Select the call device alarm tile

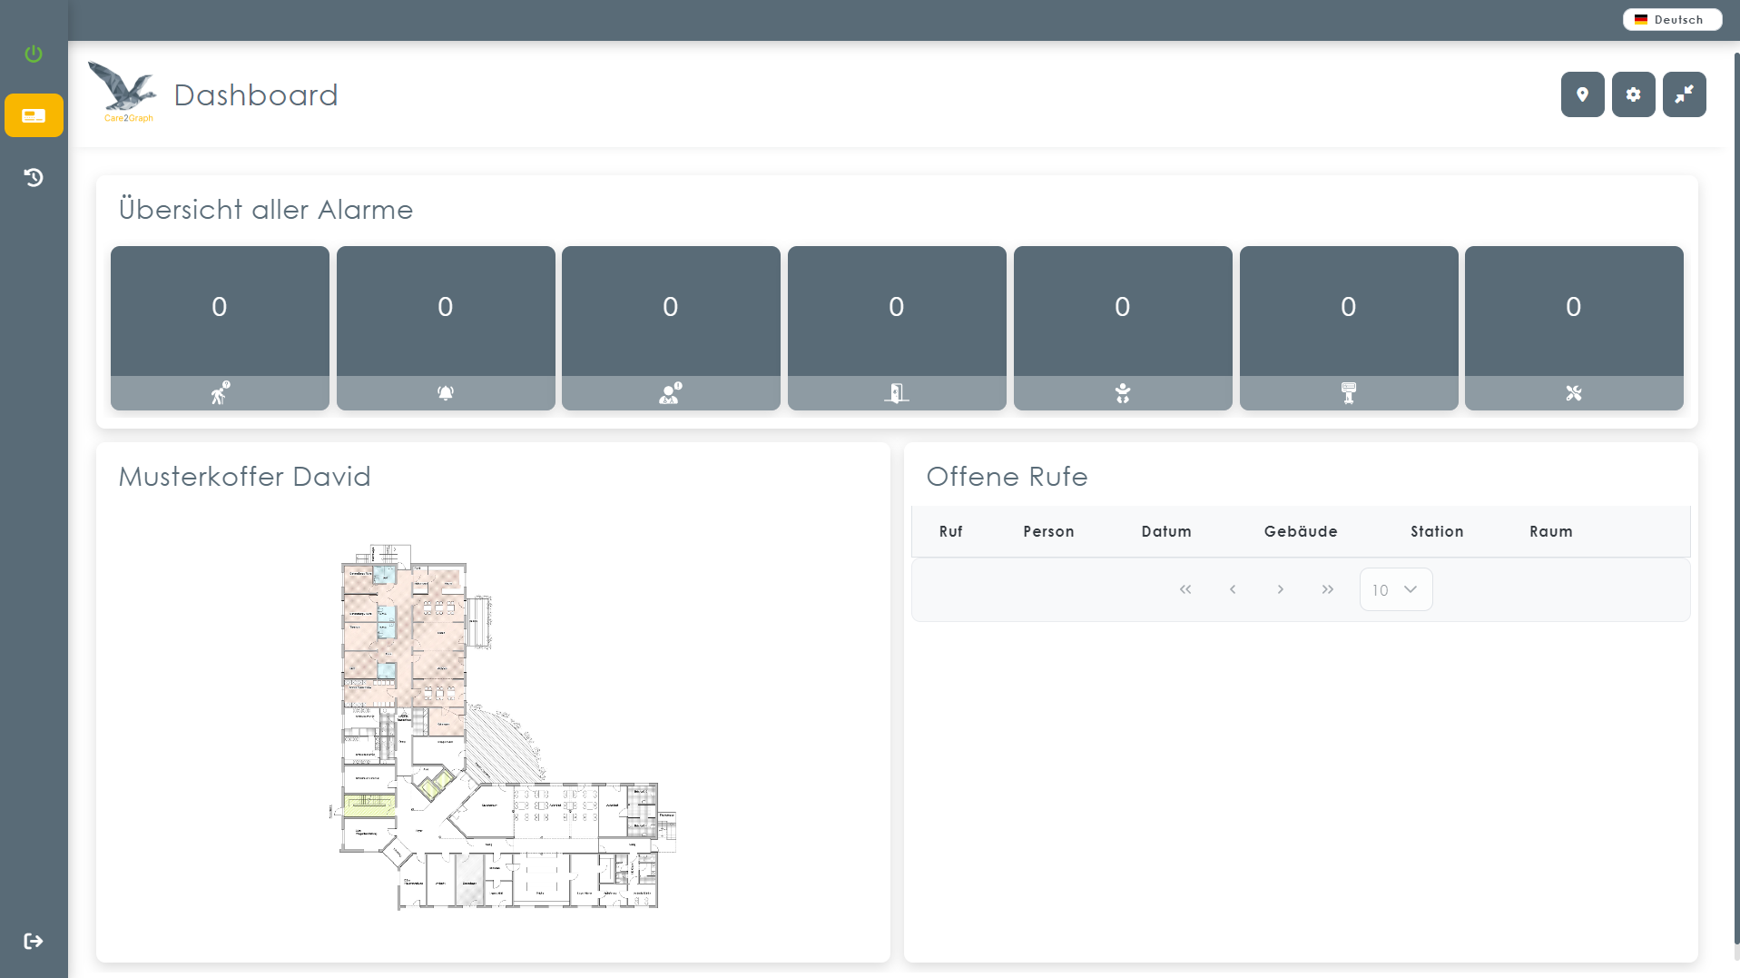coord(1349,328)
